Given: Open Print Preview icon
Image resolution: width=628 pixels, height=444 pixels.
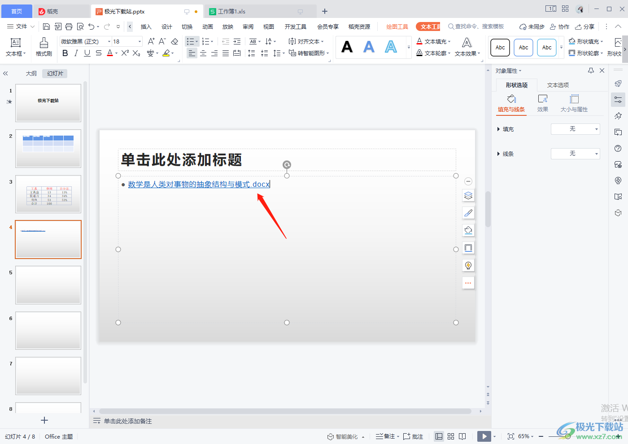Looking at the screenshot, I should 80,26.
